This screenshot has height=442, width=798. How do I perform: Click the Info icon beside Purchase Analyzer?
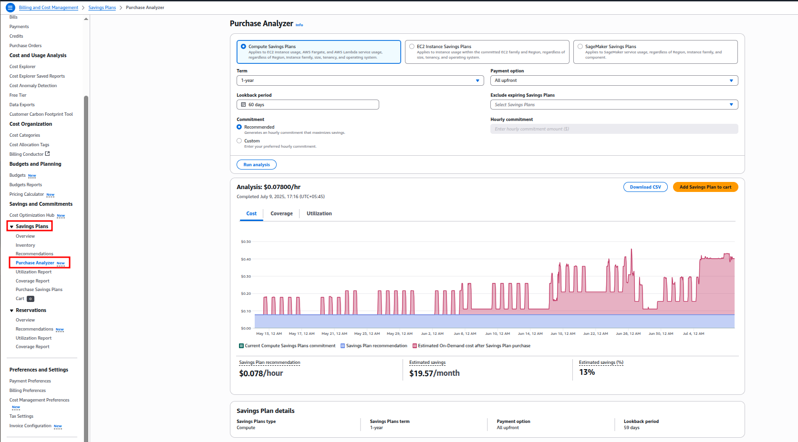[x=299, y=24]
